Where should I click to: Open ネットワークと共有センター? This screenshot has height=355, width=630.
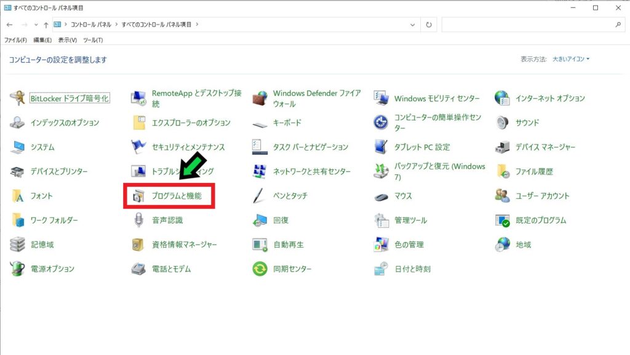tap(311, 171)
